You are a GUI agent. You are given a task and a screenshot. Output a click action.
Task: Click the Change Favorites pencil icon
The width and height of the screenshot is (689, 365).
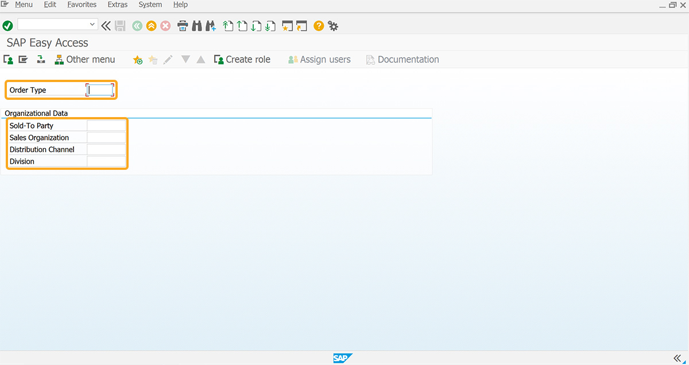coord(168,59)
